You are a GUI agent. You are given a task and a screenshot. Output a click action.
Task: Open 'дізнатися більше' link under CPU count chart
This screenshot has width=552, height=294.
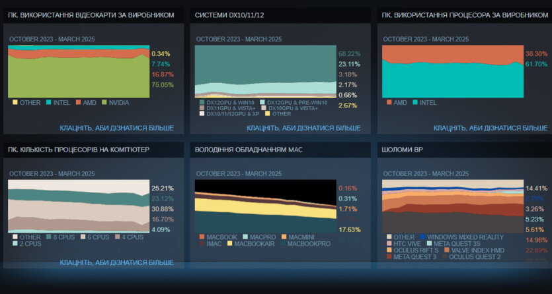(117, 262)
